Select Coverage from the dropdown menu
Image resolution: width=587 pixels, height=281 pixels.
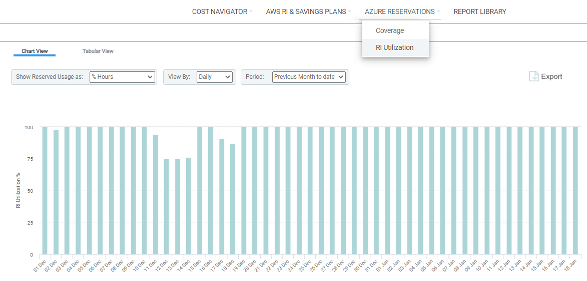tap(390, 30)
